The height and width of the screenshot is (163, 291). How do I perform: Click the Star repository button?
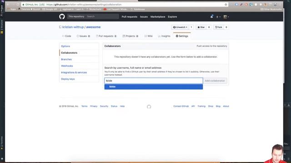pyautogui.click(x=201, y=27)
